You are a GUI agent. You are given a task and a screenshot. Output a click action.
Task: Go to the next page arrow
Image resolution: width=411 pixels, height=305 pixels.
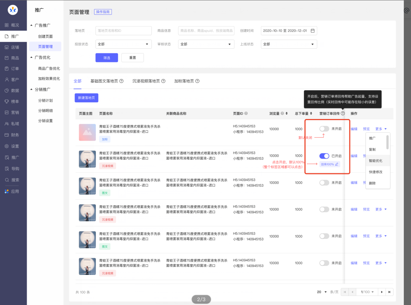coord(382,292)
